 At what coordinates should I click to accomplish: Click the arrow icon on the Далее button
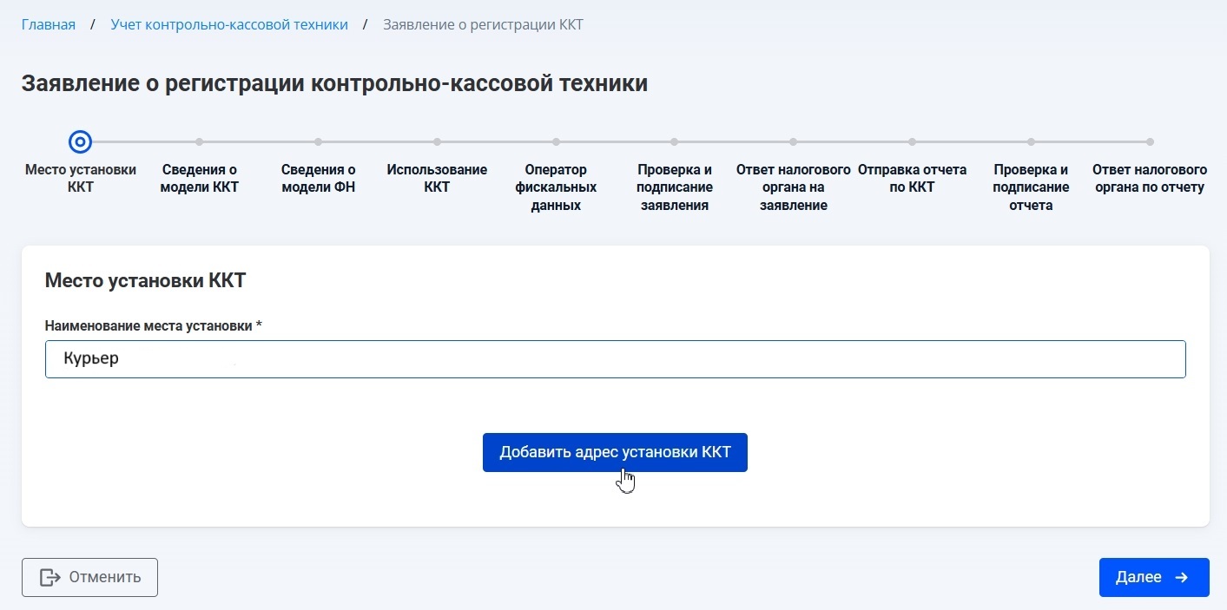click(1181, 577)
